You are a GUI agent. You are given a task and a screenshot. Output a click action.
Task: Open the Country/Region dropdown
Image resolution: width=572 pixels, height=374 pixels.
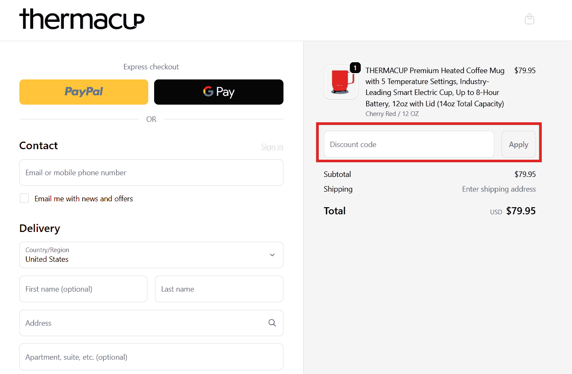(151, 255)
